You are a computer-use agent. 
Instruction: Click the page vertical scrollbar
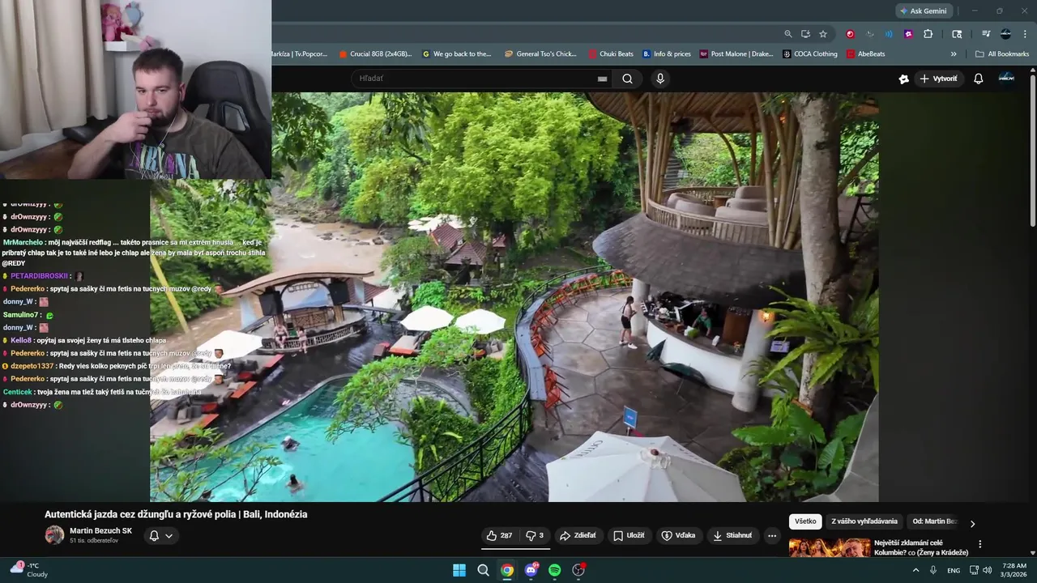point(1032,150)
